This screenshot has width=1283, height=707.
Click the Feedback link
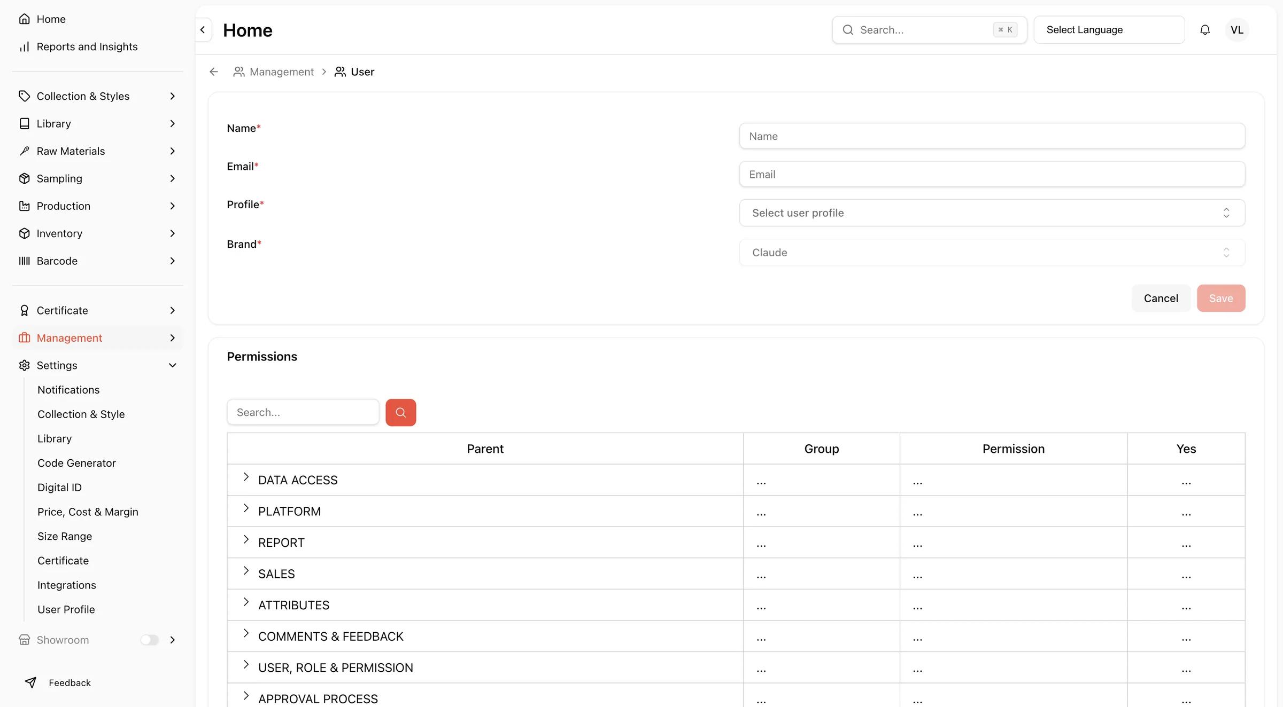click(x=69, y=682)
